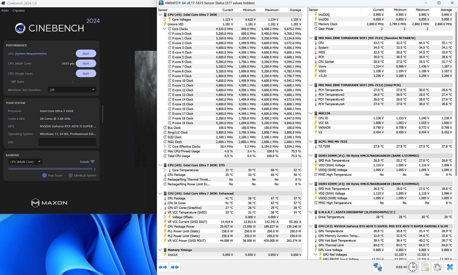The image size is (458, 275).
Task: Click the chip icon of ACPI: MSI MS-7E32
Action: point(316,141)
